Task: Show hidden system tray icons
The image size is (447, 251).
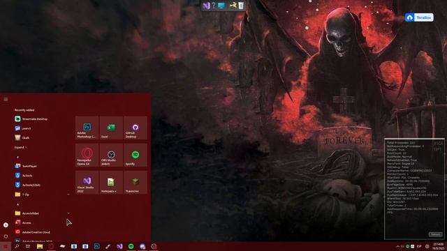Action: coord(397,246)
